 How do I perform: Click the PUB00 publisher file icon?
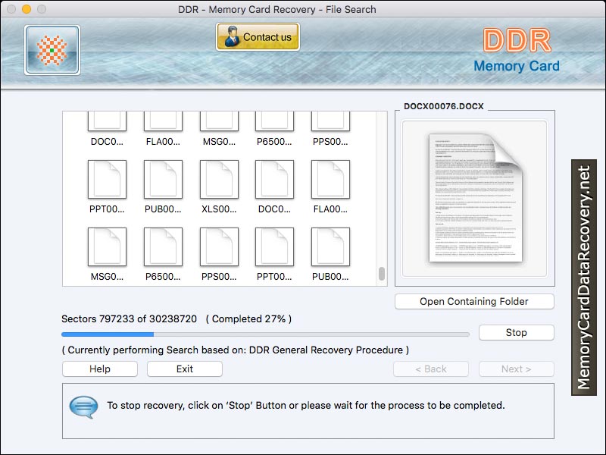click(x=163, y=180)
